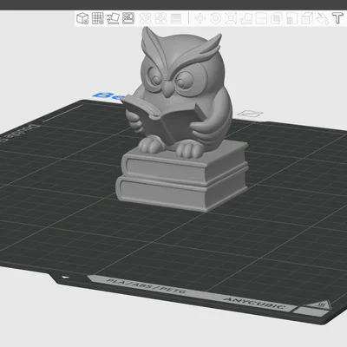Select the support painting tool
Screen dimensions: 347x347
[x=291, y=18]
